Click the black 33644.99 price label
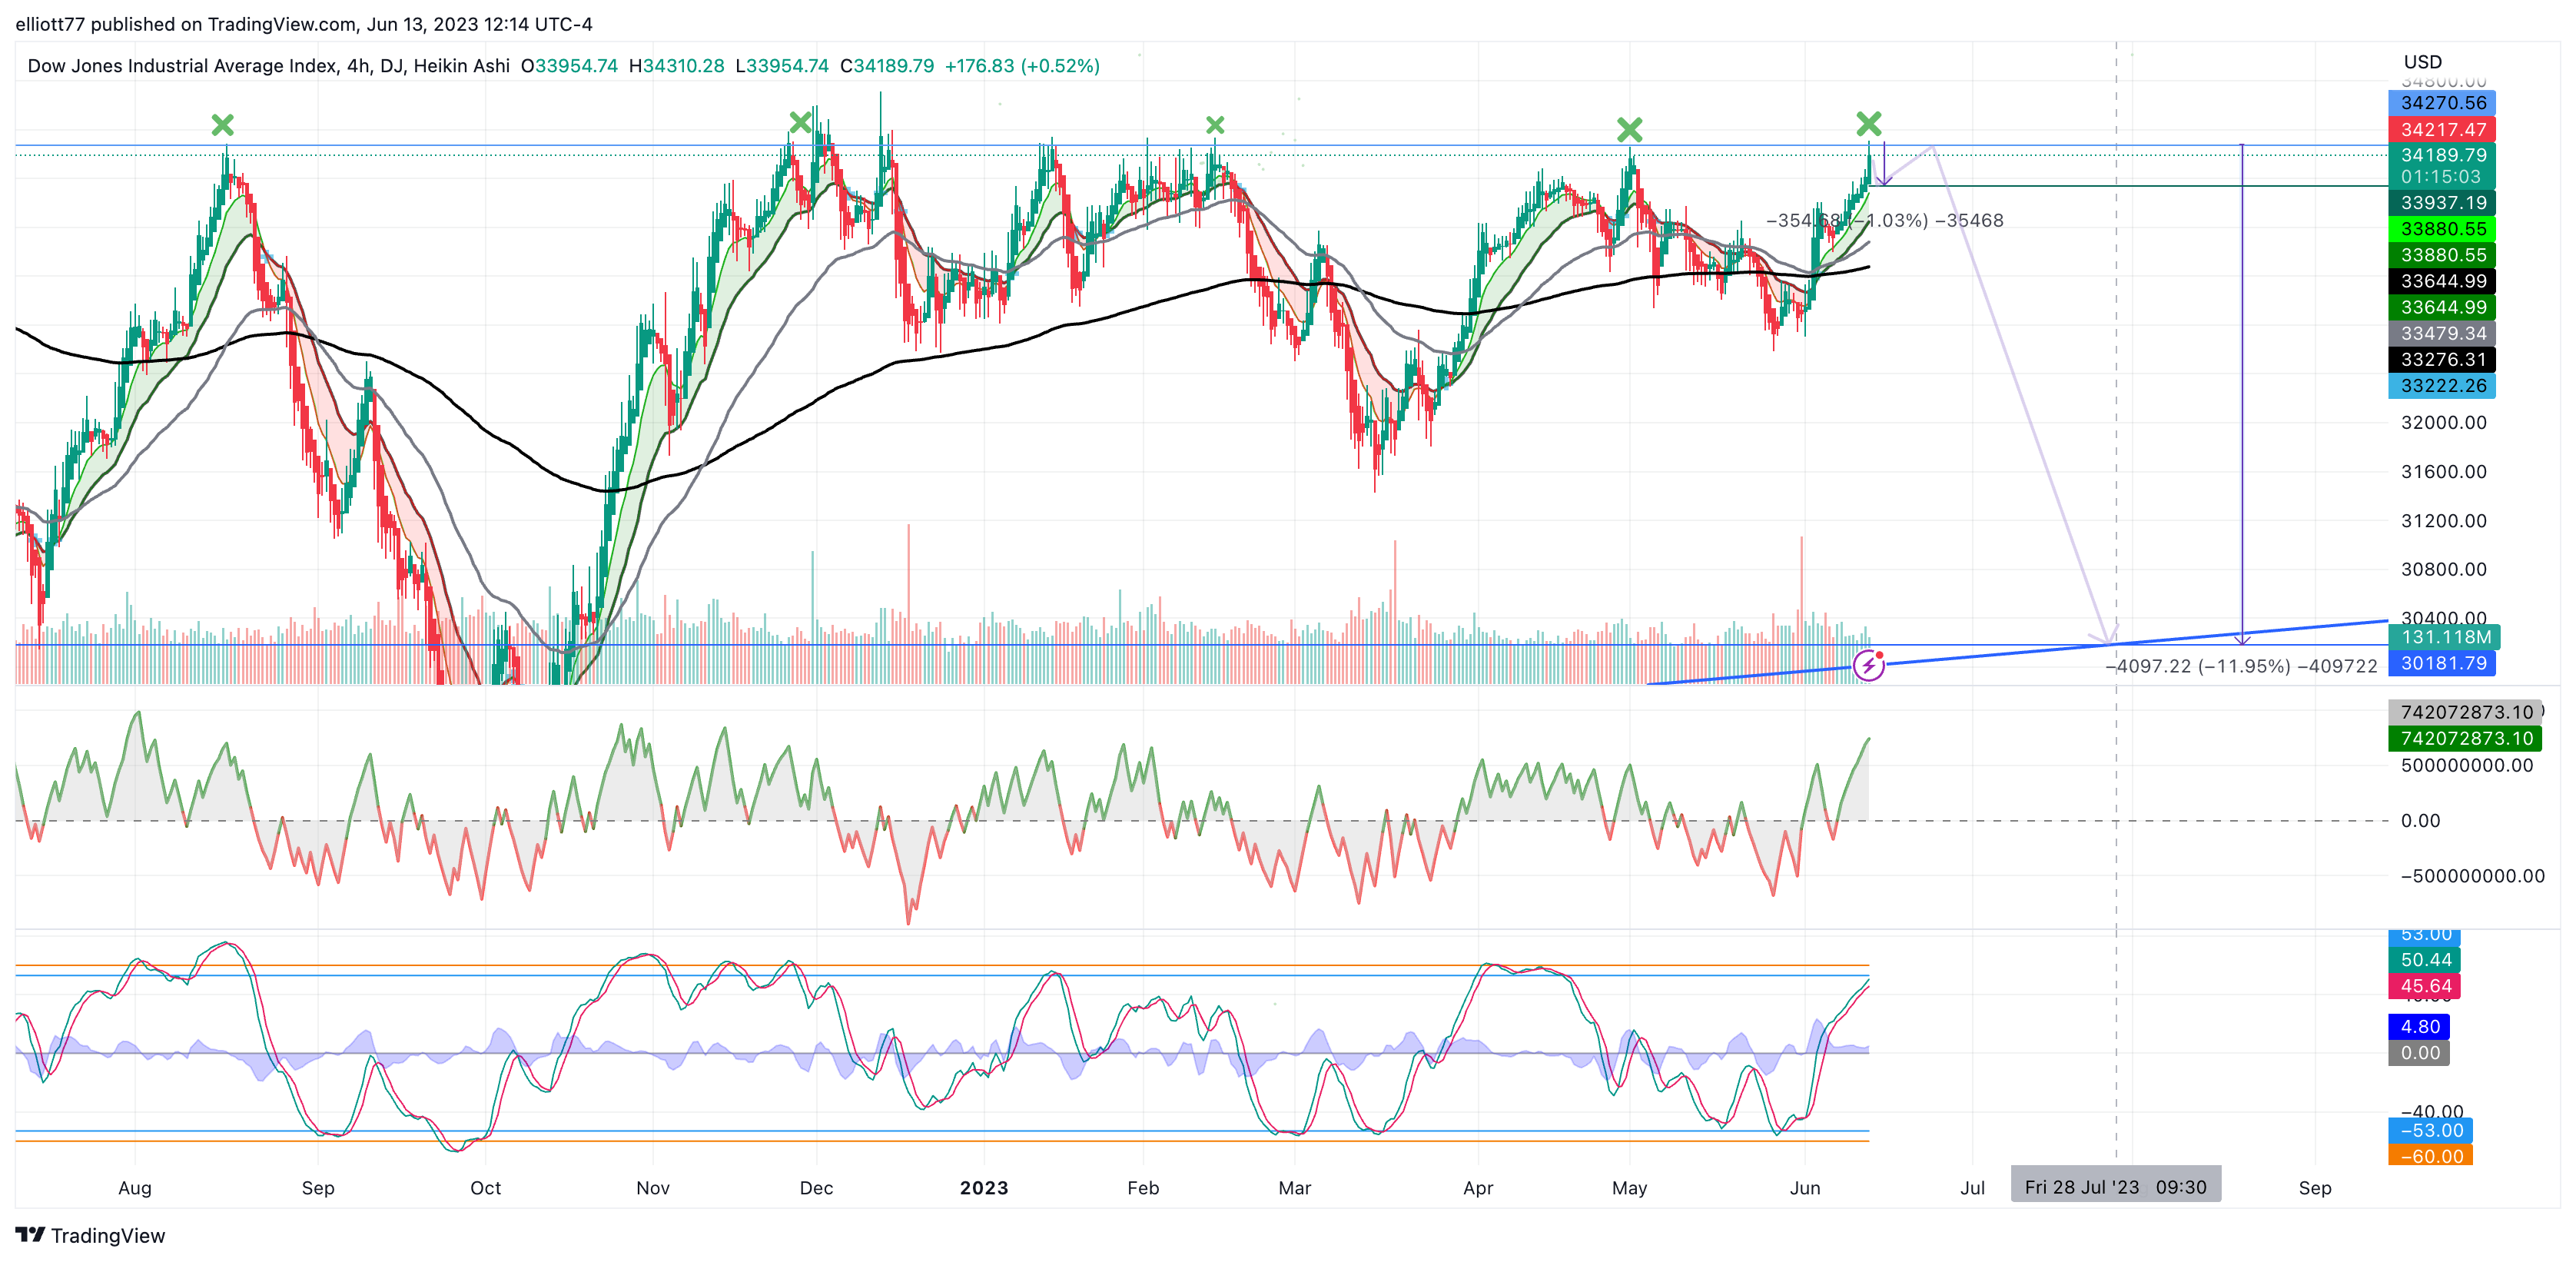 (x=2442, y=281)
